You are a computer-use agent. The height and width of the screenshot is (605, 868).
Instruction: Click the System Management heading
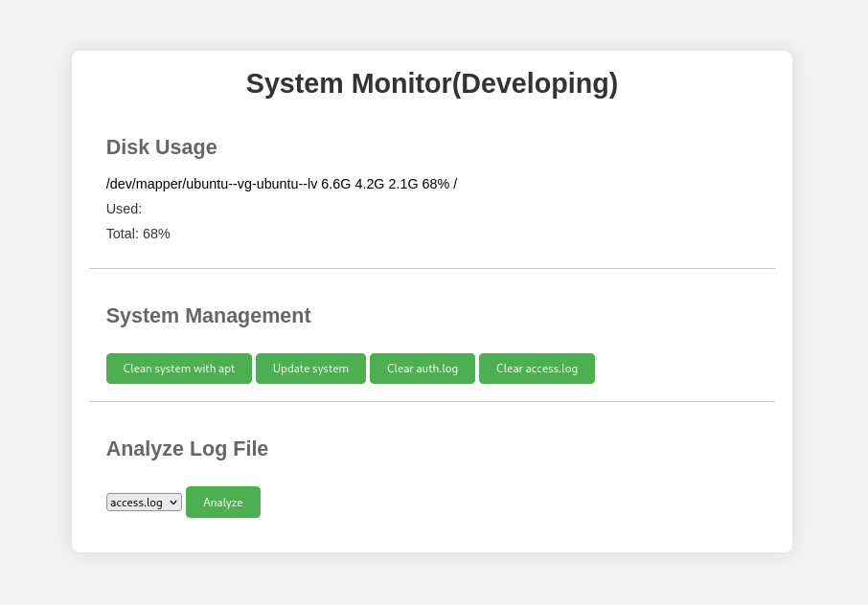click(209, 316)
